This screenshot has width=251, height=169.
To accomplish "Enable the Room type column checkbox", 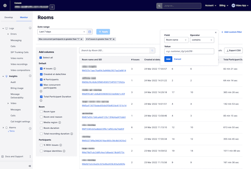I will coord(42,111).
